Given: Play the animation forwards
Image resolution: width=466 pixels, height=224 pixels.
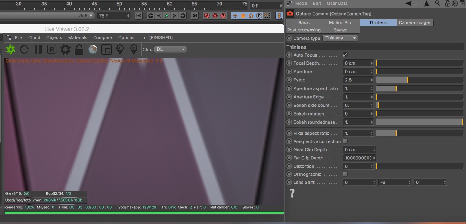Looking at the screenshot, I should coord(167,16).
